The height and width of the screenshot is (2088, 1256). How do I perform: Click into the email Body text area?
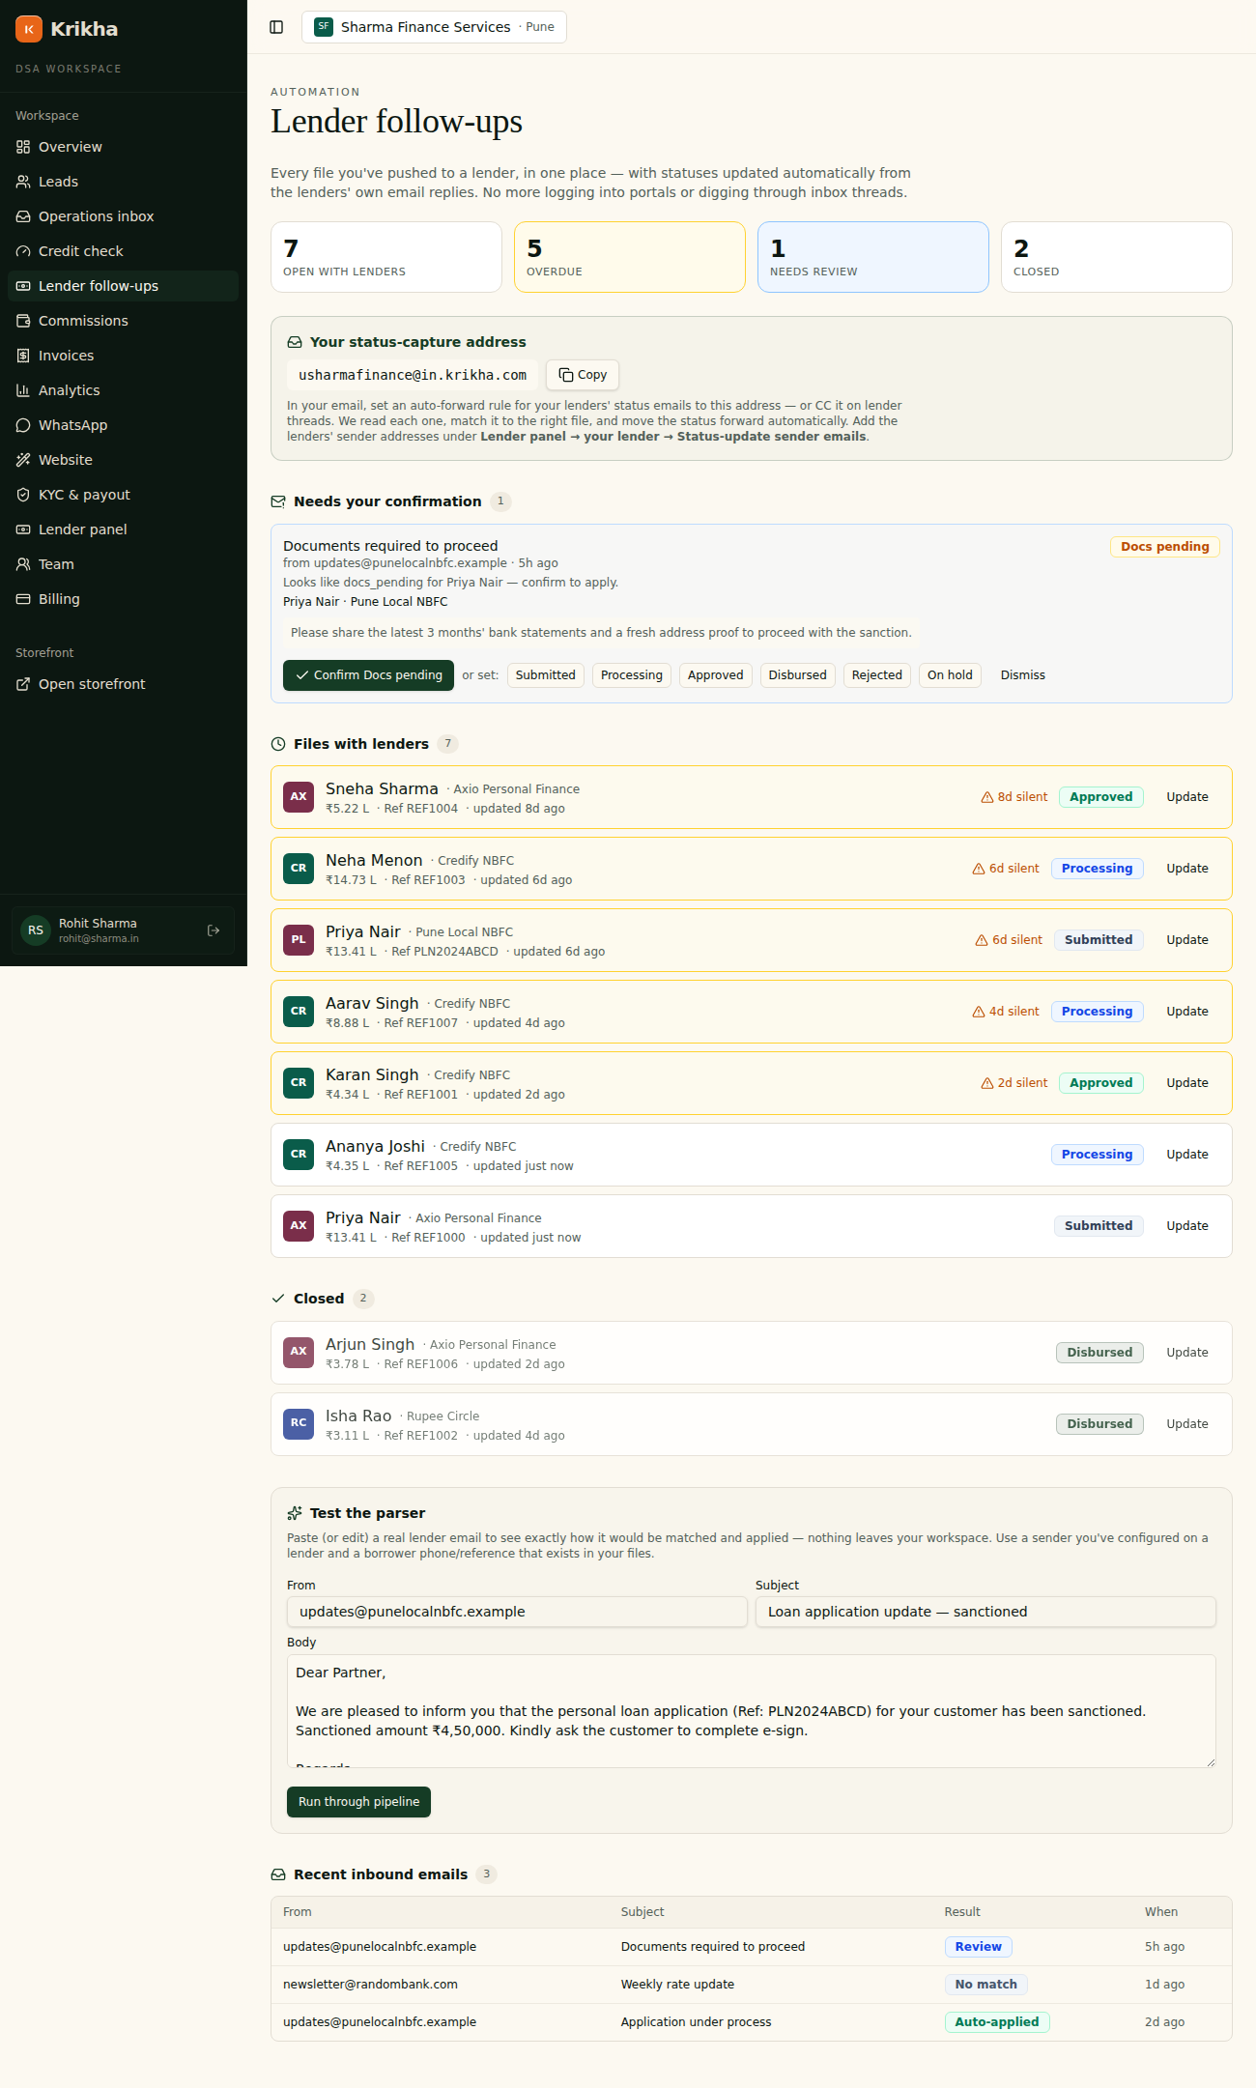[x=751, y=1711]
